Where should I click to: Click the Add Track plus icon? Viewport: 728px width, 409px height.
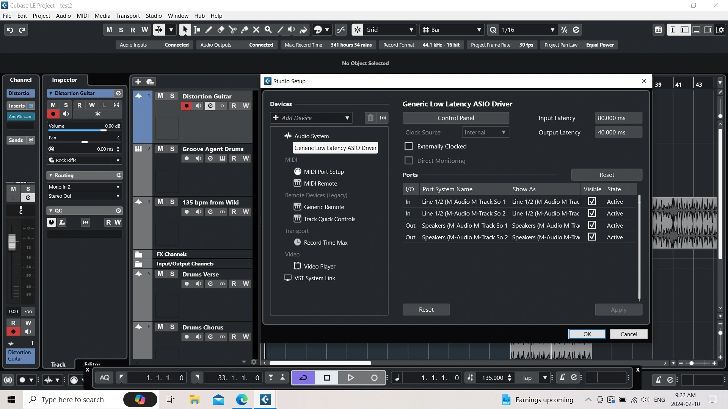[x=138, y=82]
